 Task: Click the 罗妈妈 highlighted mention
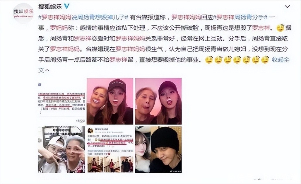pyautogui.click(x=59, y=28)
